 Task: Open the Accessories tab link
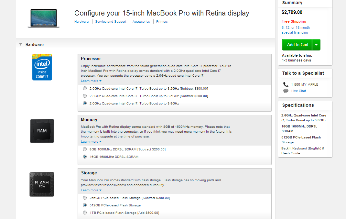pyautogui.click(x=141, y=22)
